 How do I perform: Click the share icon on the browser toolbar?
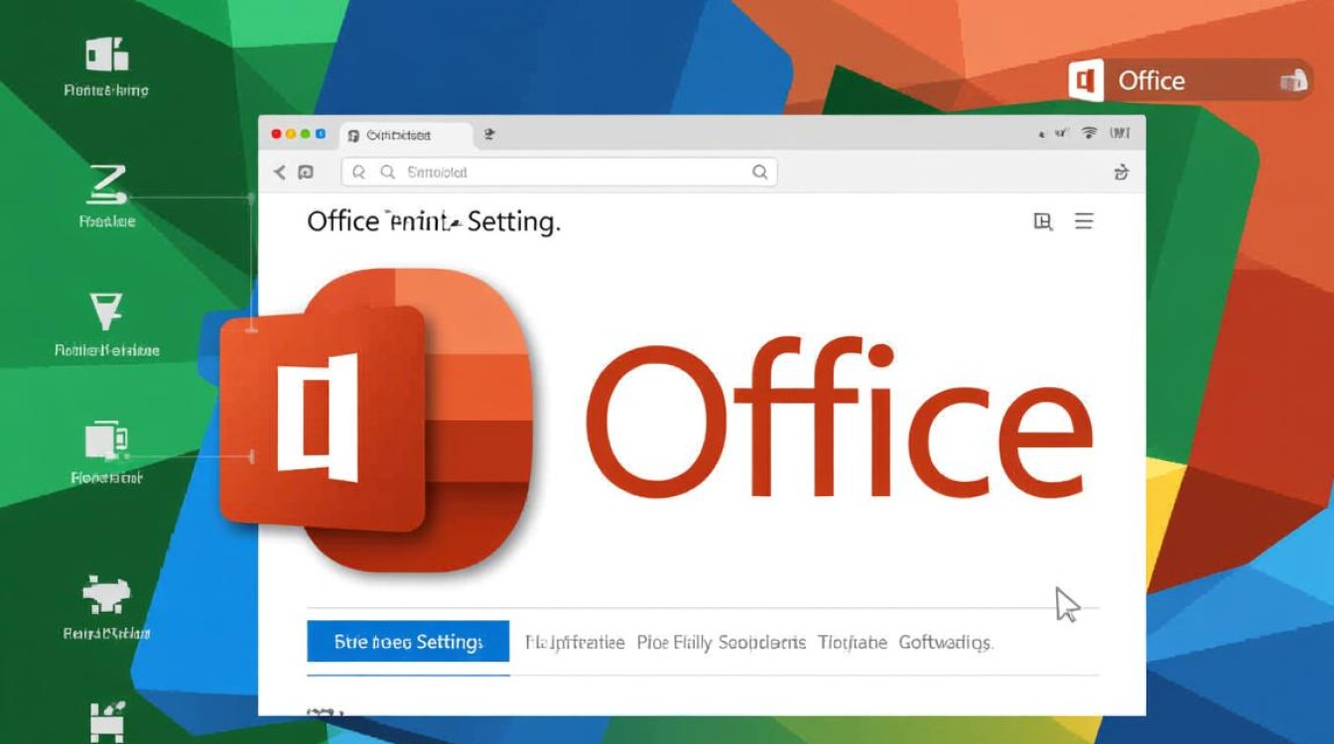coord(1121,173)
